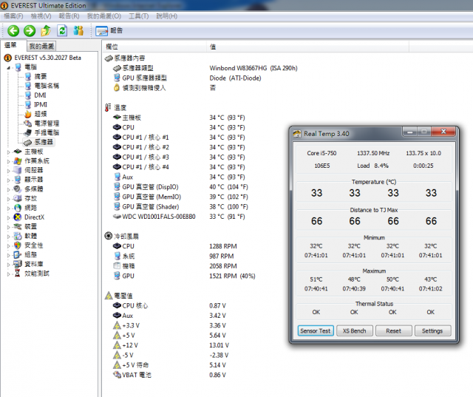Click the green Back arrow toolbar icon

point(13,30)
